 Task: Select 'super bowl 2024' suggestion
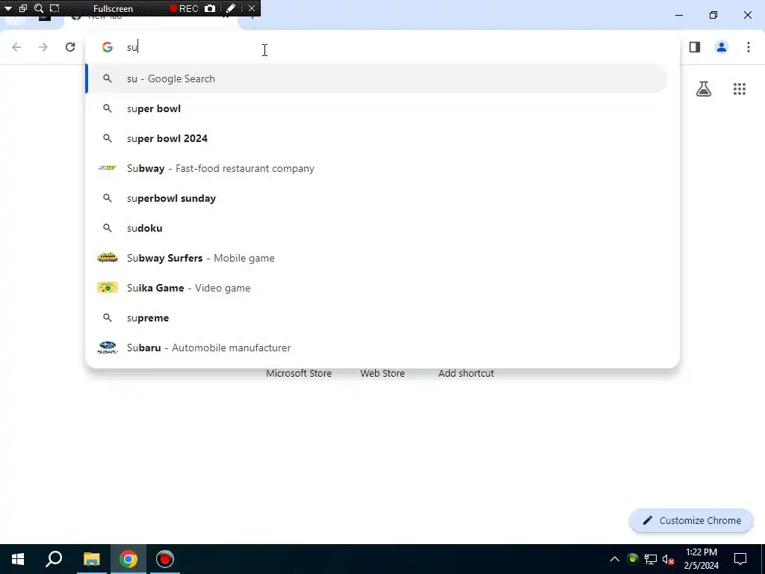(377, 138)
